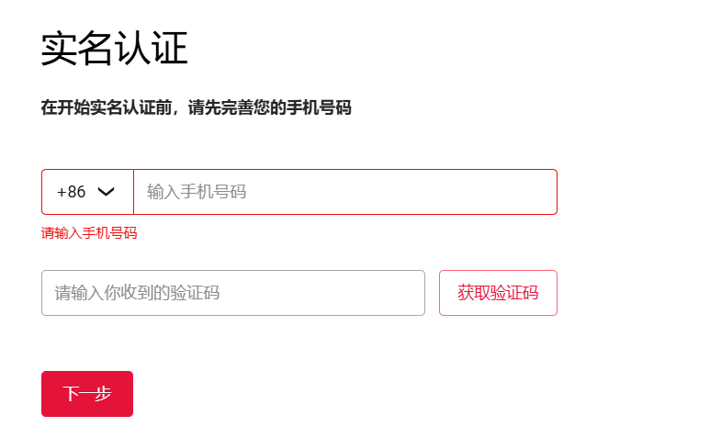Viewport: 710px width, 438px height.
Task: Click into the 请输入你收到的验证码 field
Action: coord(232,293)
